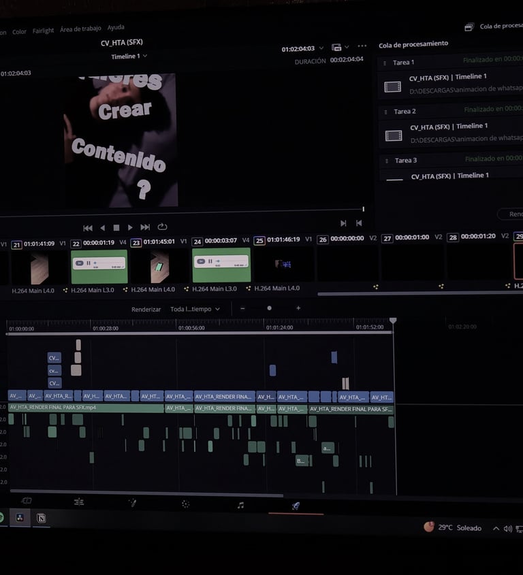This screenshot has height=575, width=523.
Task: Switch to the Deliver page rocket icon
Action: (x=296, y=506)
